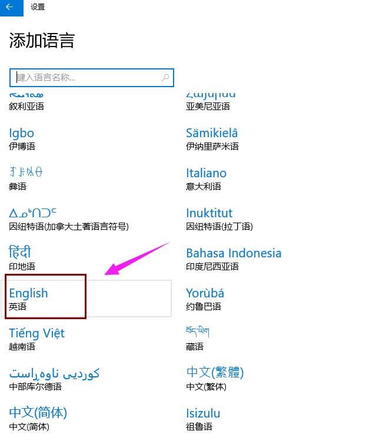
Task: Select Yi language (彝语)
Action: [25, 178]
